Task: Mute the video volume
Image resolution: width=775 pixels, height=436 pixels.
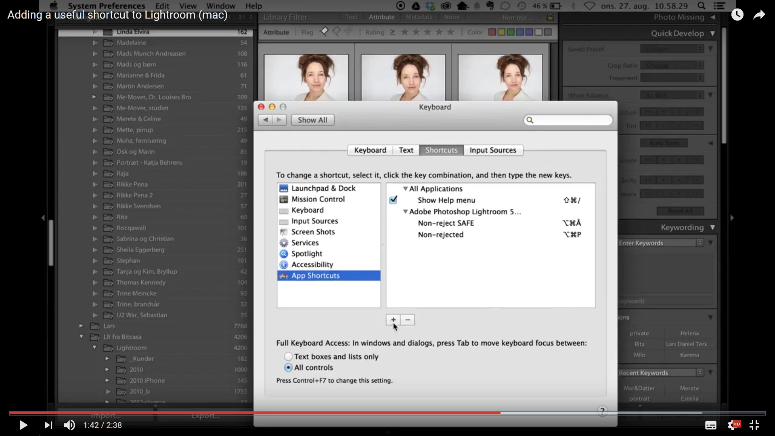Action: (x=69, y=425)
